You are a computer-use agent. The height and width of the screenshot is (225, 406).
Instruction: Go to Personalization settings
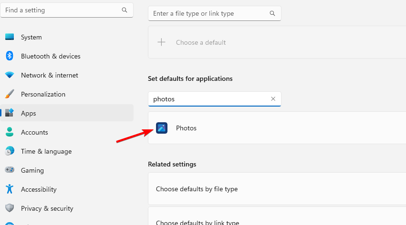43,94
